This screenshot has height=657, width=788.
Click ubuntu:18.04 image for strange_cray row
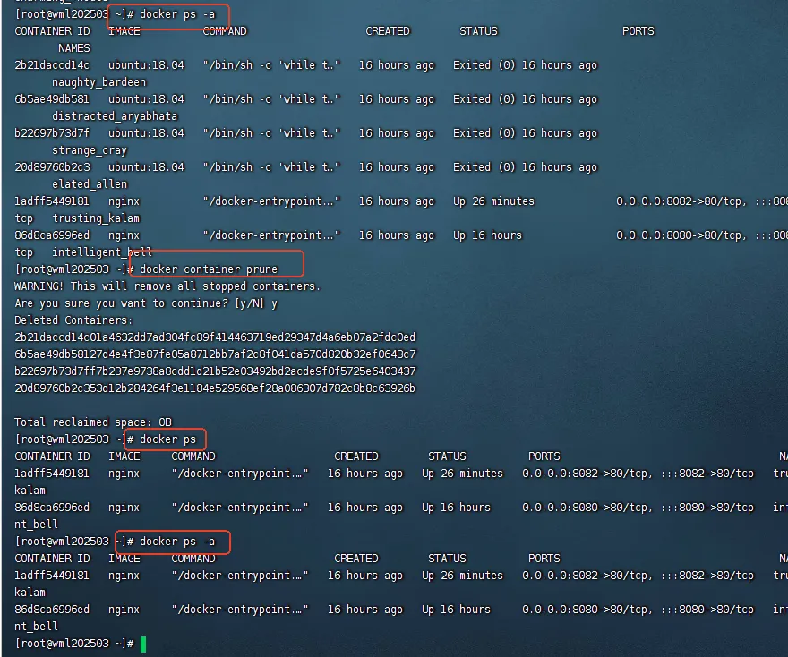click(x=146, y=133)
